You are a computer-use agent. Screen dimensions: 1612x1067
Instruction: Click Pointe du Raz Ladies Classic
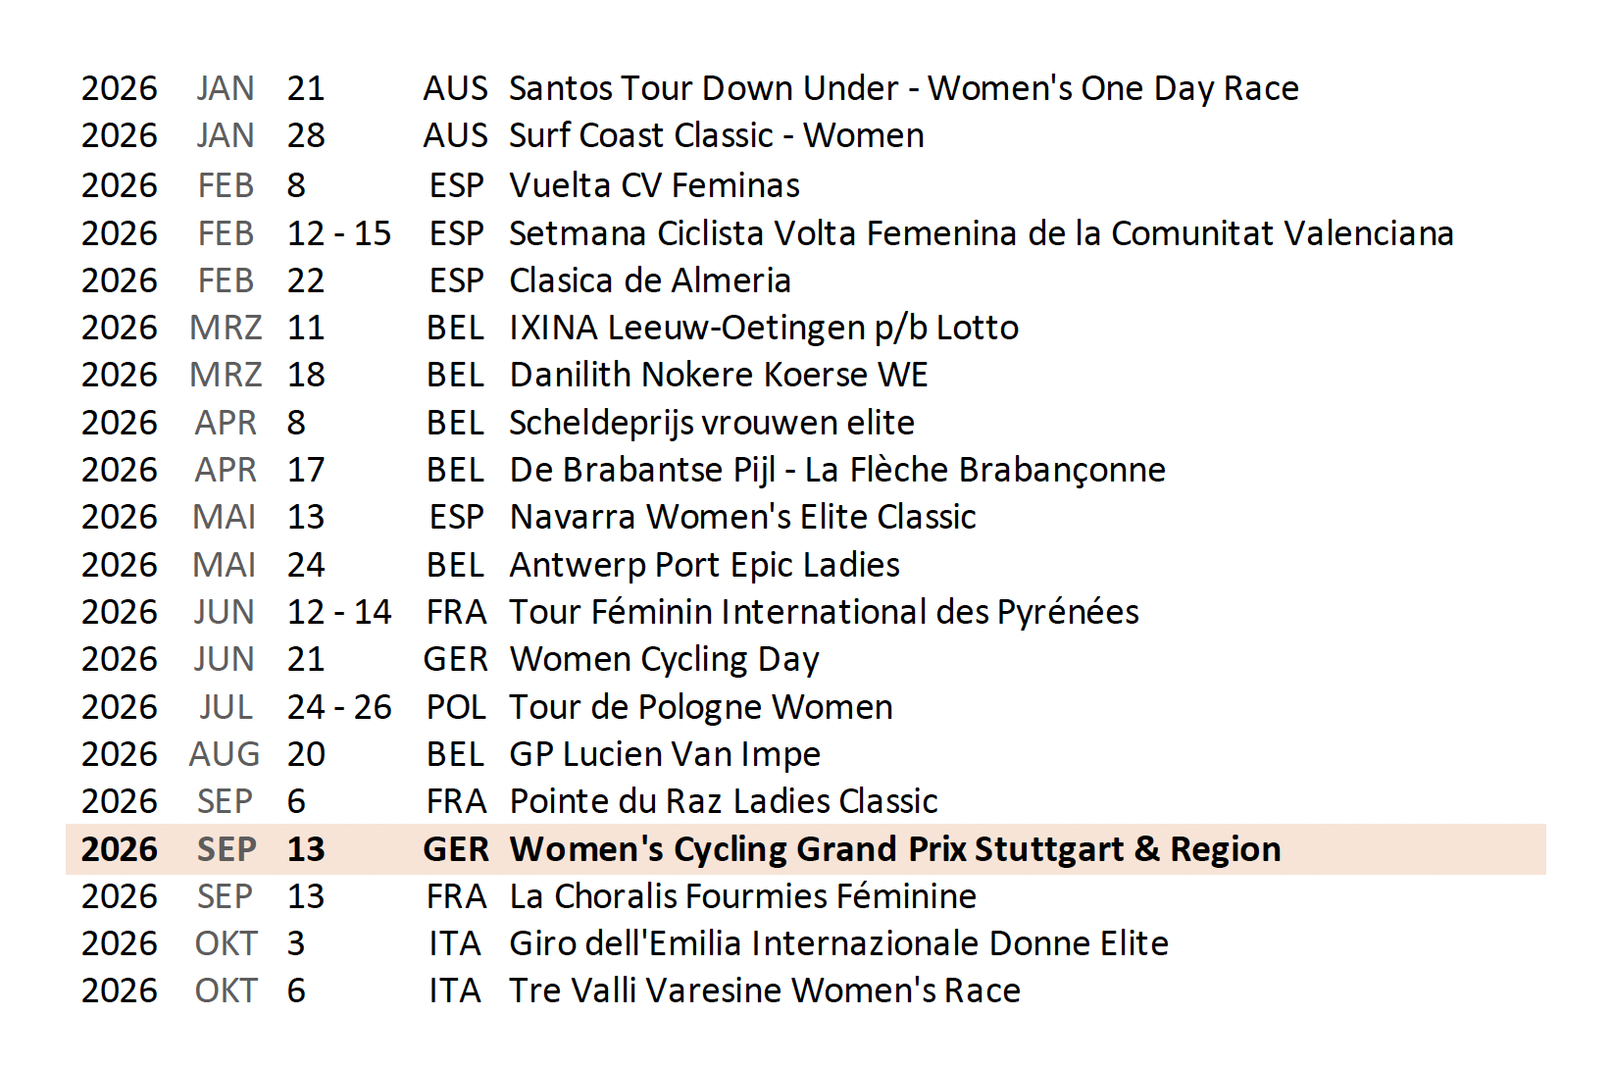[x=723, y=801]
